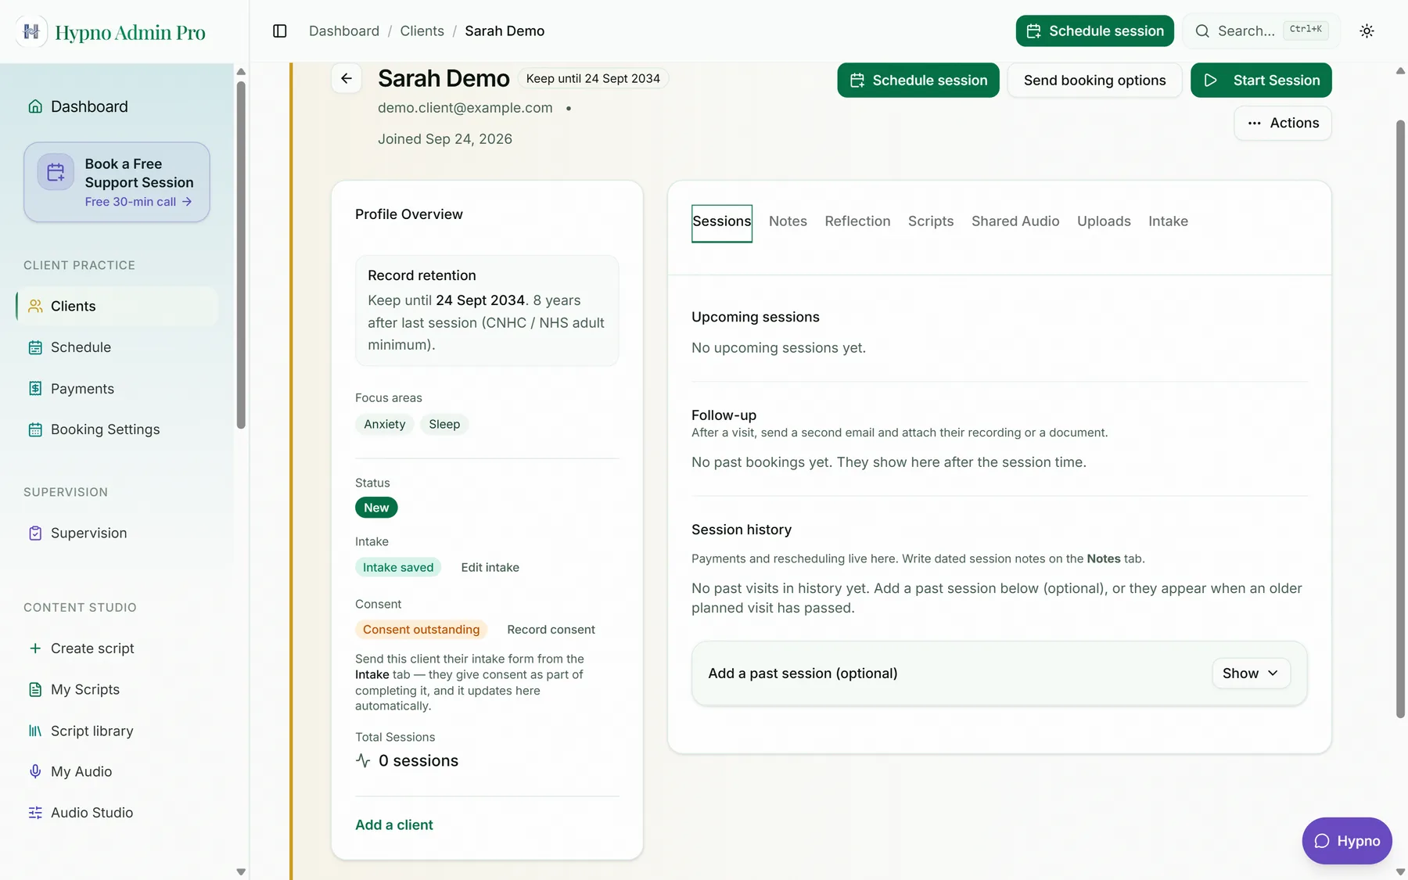Click the Keep until 24 Sept 2034 badge
The width and height of the screenshot is (1408, 880).
pyautogui.click(x=593, y=78)
